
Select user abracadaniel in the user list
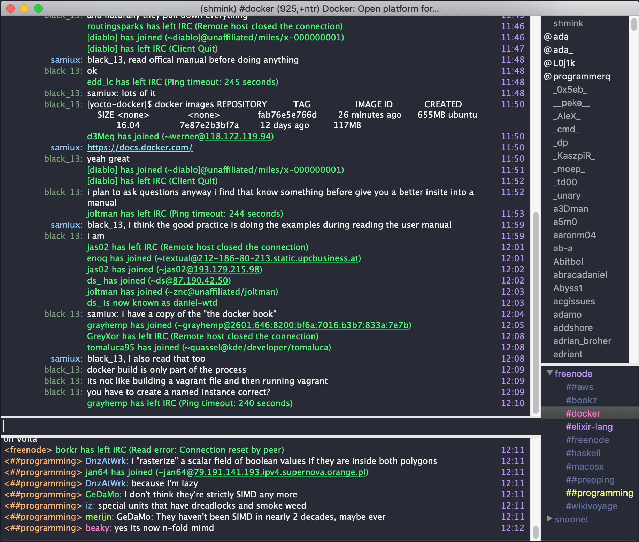click(580, 275)
